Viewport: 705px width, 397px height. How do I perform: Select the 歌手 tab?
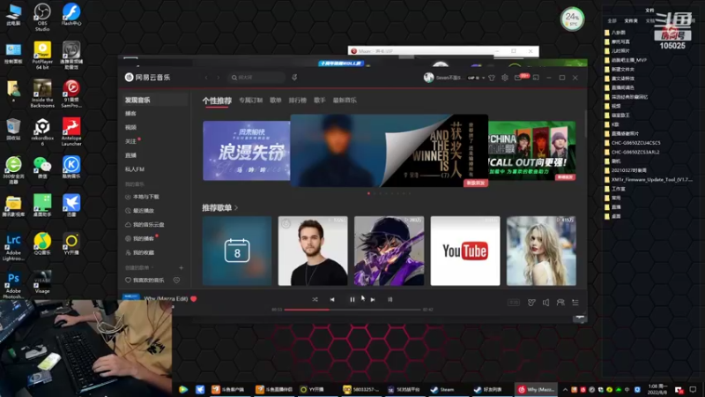pos(320,101)
